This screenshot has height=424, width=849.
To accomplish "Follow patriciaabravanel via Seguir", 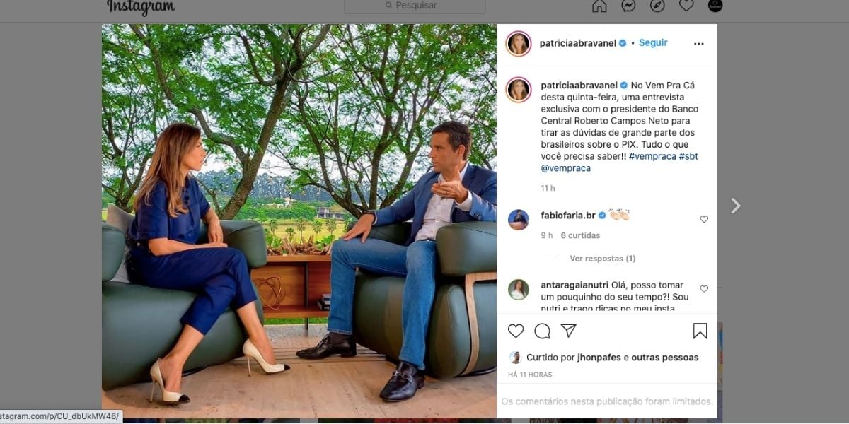I will pos(652,42).
